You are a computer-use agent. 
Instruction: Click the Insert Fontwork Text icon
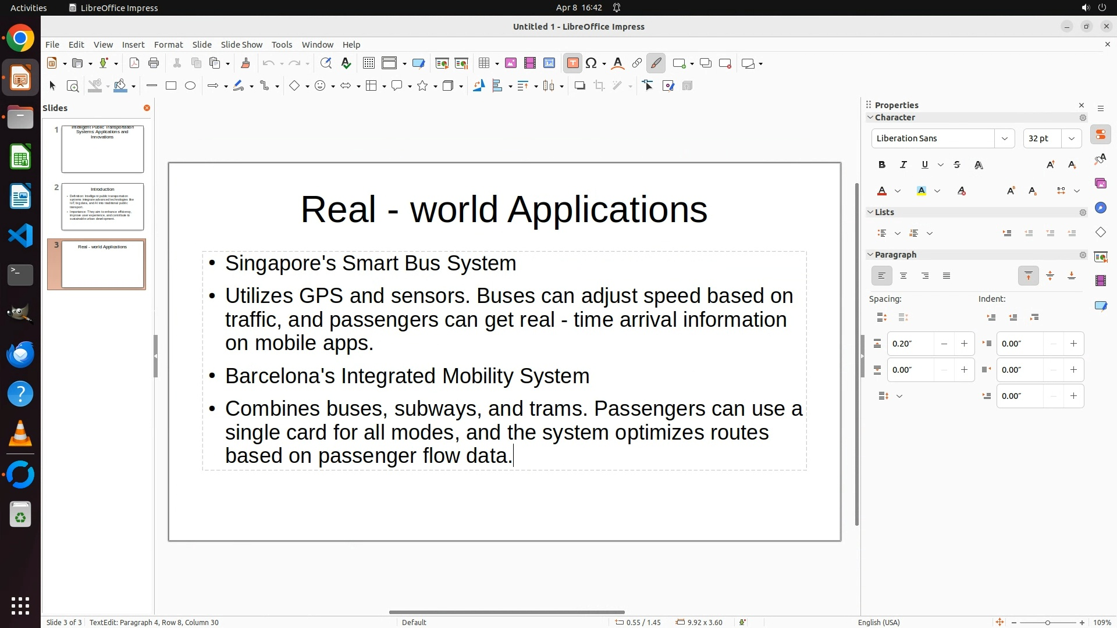click(618, 63)
